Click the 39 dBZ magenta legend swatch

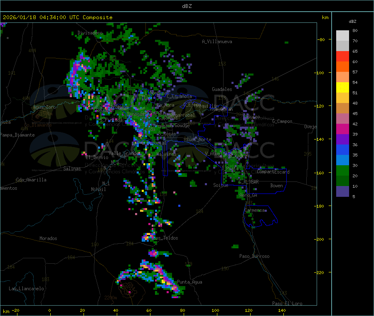point(342,129)
